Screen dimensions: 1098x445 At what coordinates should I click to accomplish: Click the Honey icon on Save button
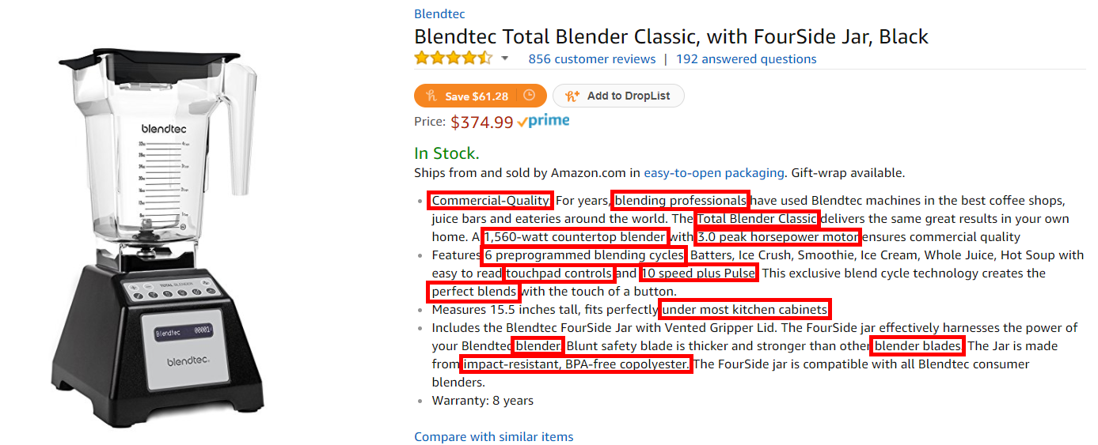[x=431, y=96]
